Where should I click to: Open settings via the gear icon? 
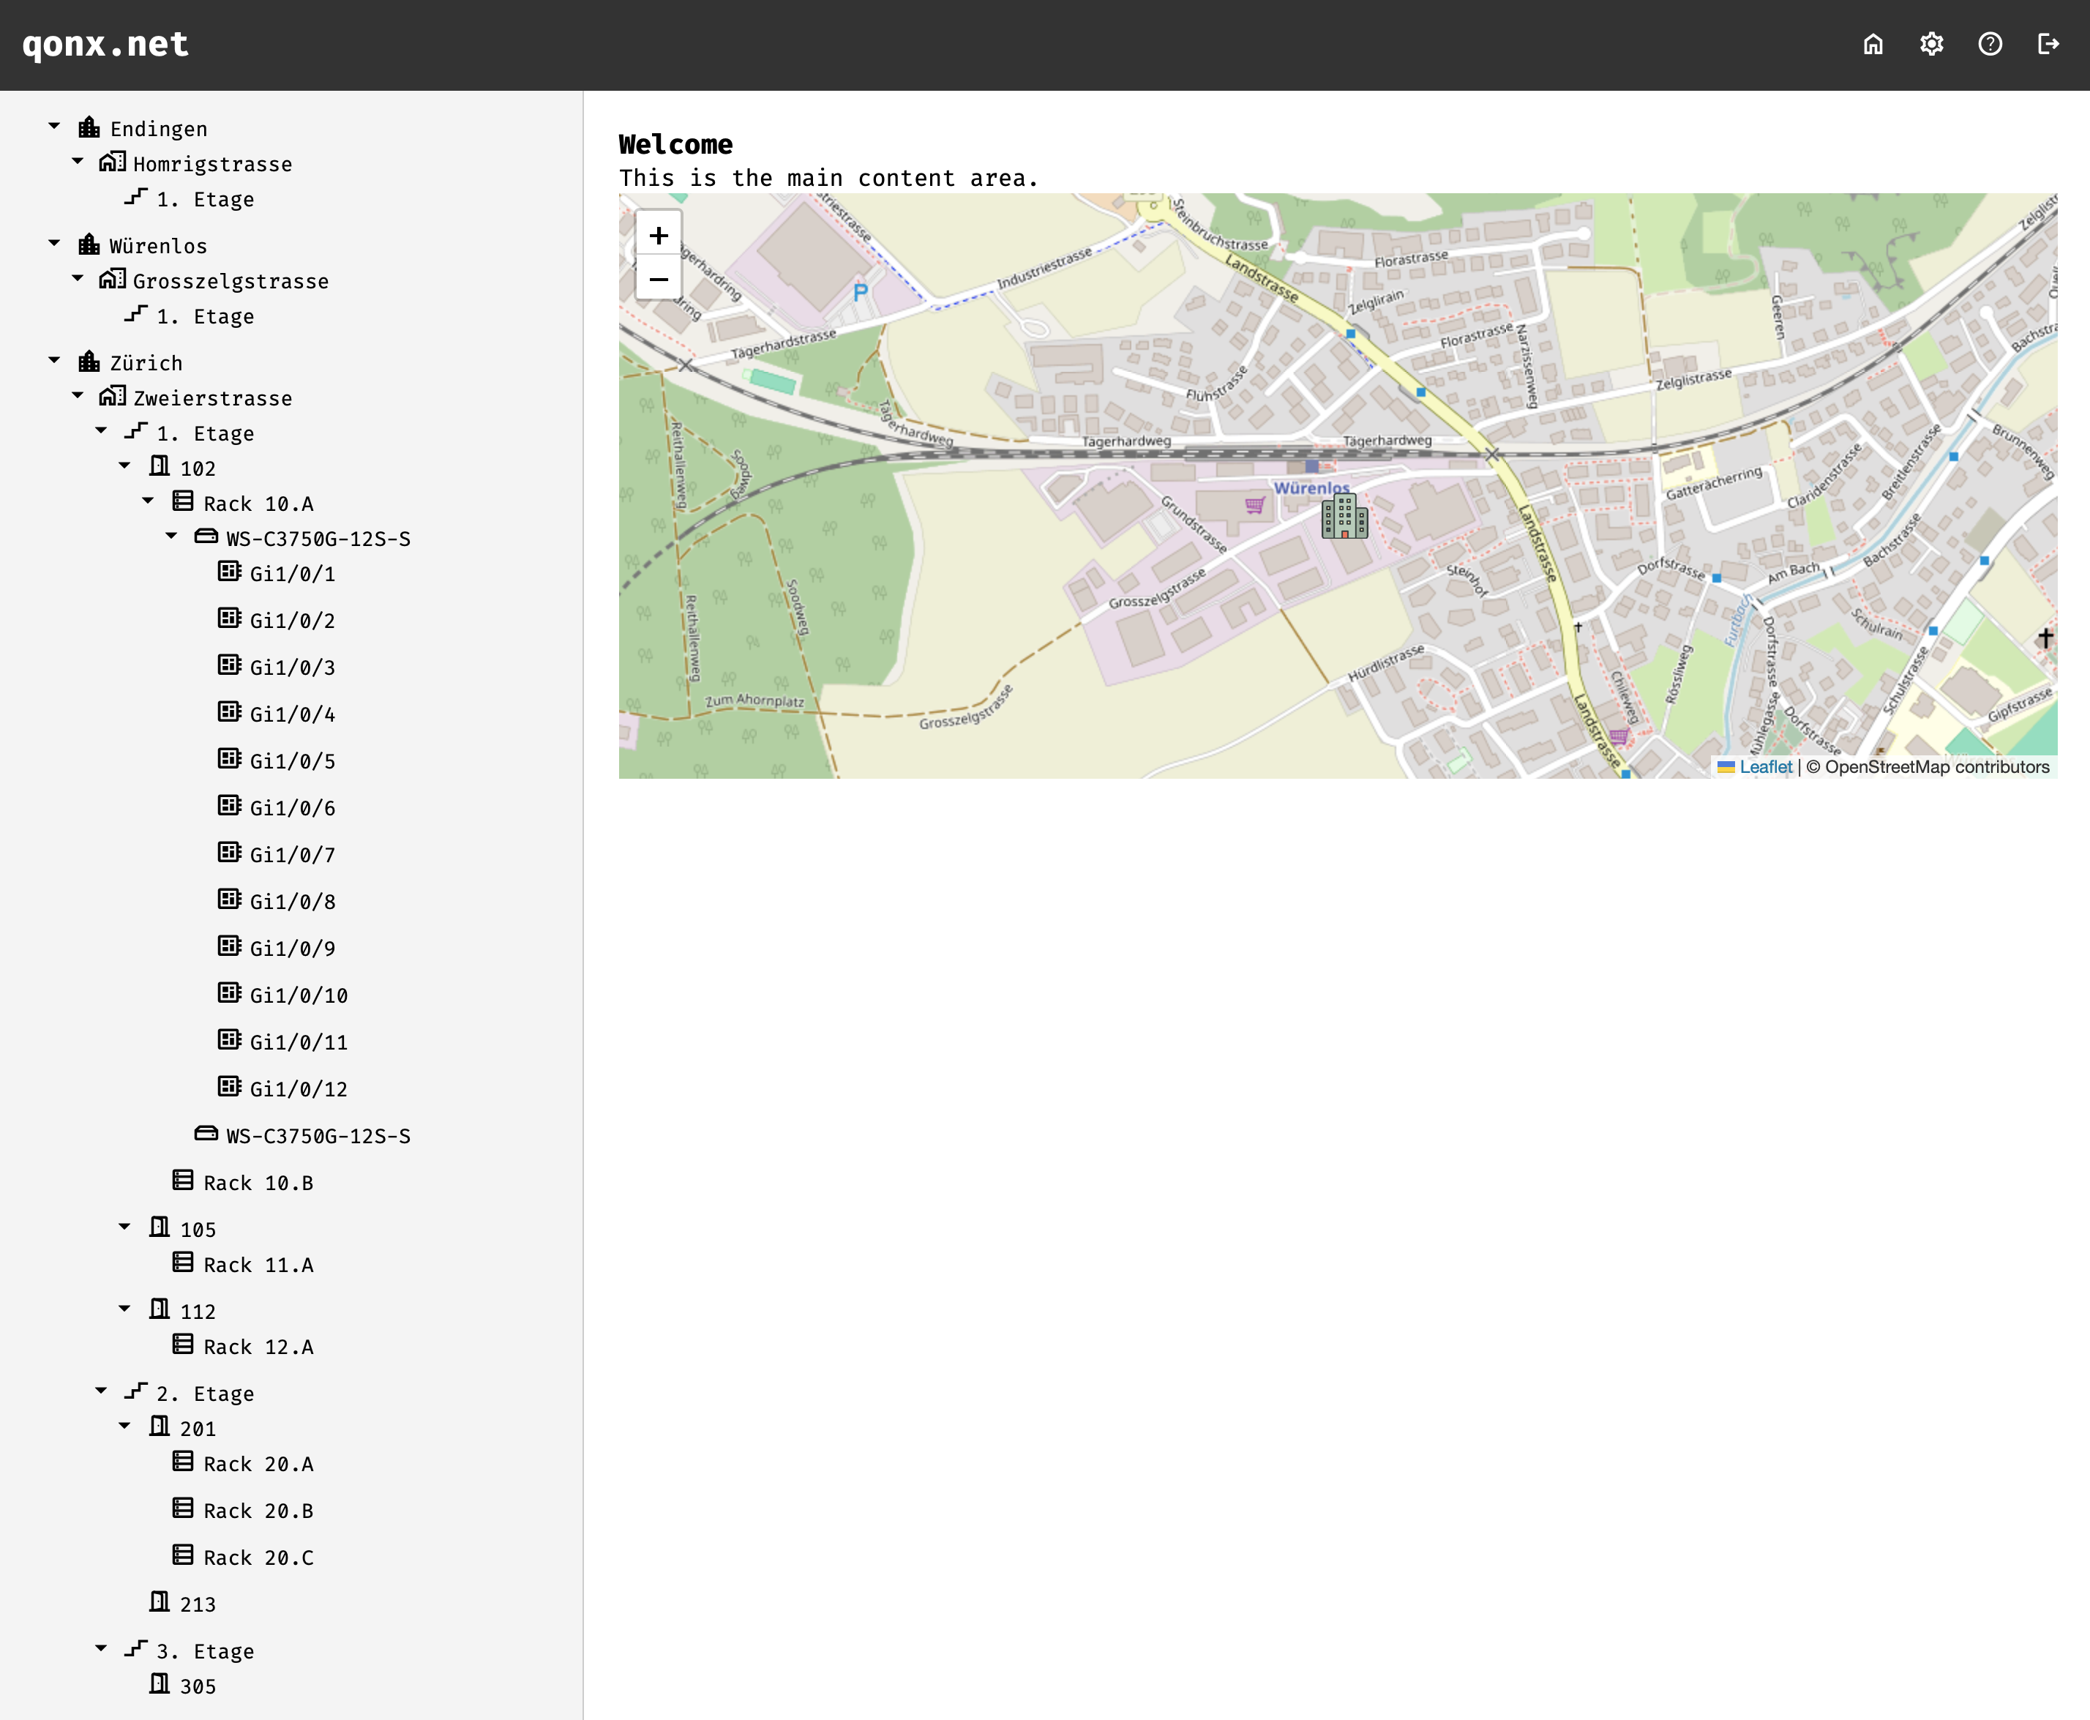click(x=1930, y=45)
